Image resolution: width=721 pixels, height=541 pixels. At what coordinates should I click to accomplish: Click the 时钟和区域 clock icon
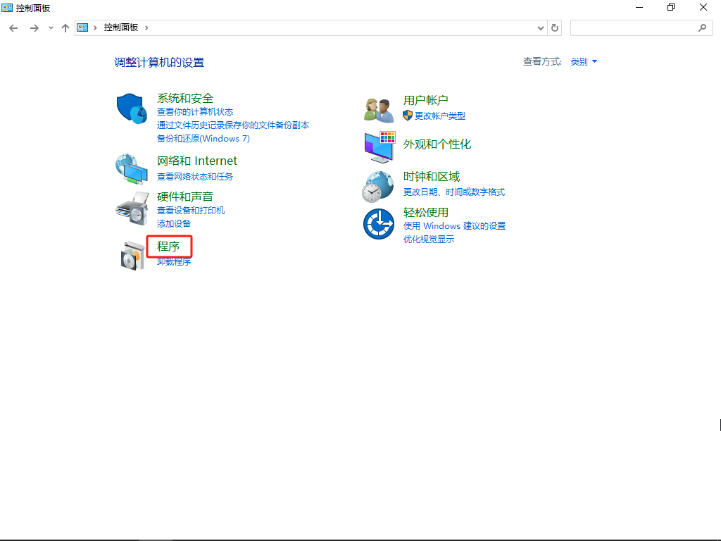(378, 185)
